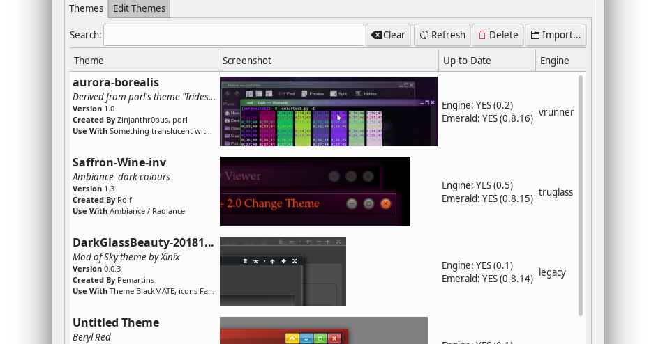Sort by the Theme column header
The width and height of the screenshot is (656, 344).
pyautogui.click(x=144, y=61)
